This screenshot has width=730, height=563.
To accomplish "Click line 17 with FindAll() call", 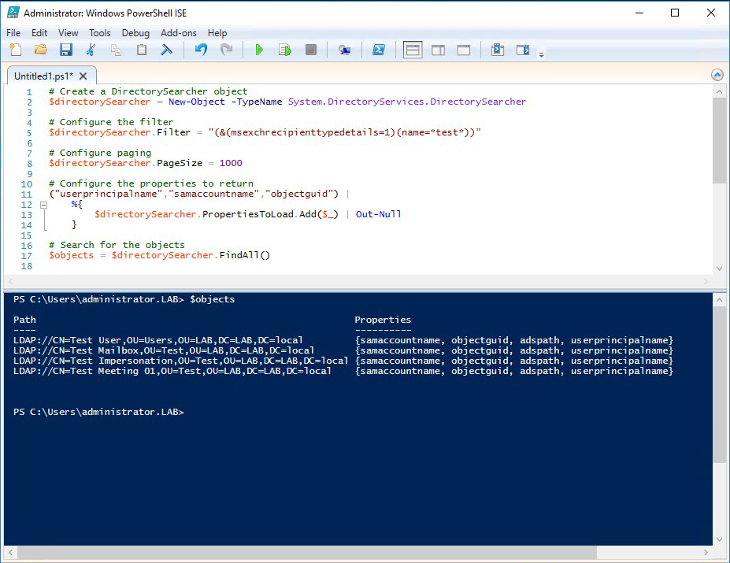I will click(160, 255).
